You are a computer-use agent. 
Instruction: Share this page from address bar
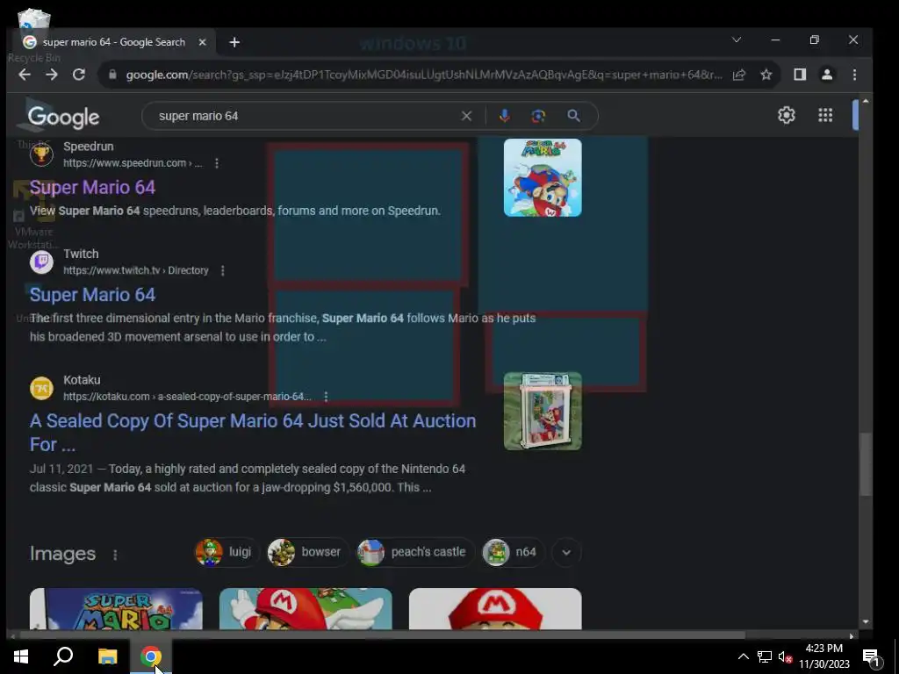click(x=739, y=75)
